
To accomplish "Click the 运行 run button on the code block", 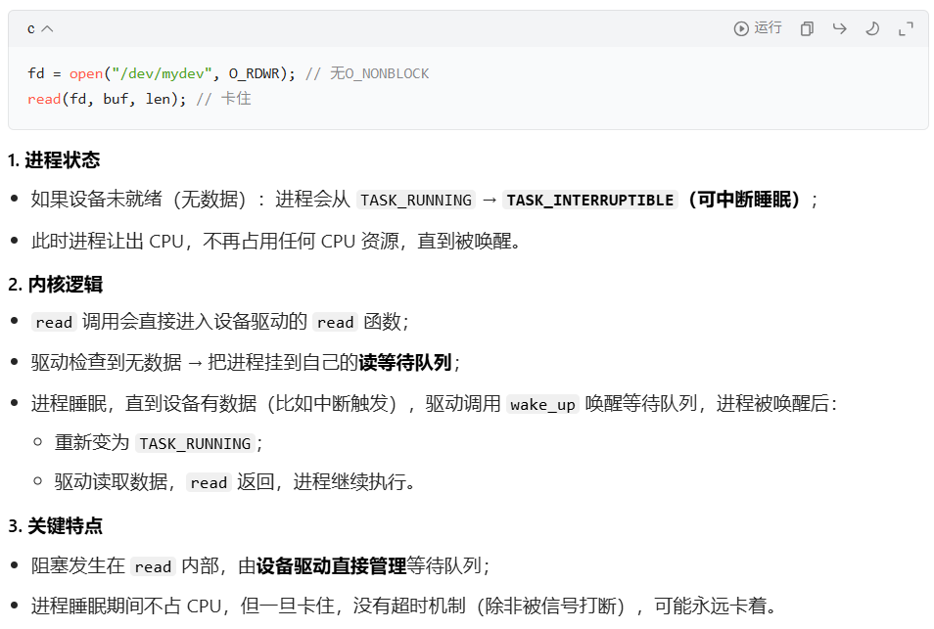I will [x=758, y=28].
